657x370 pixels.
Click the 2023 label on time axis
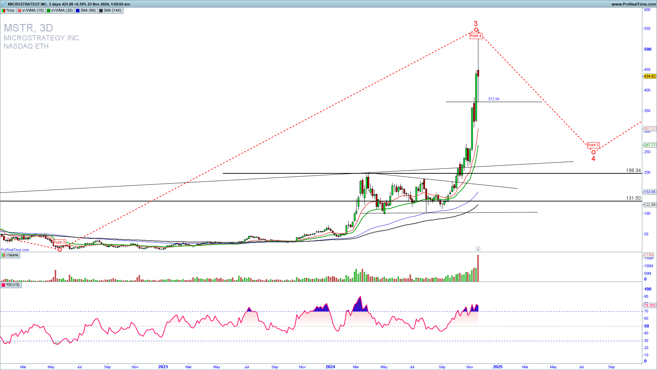pyautogui.click(x=163, y=367)
